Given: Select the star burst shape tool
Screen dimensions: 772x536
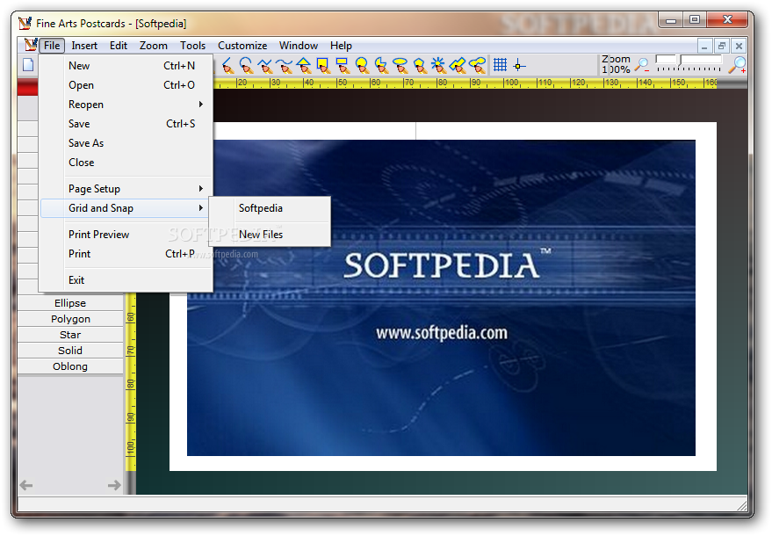Looking at the screenshot, I should pyautogui.click(x=438, y=65).
